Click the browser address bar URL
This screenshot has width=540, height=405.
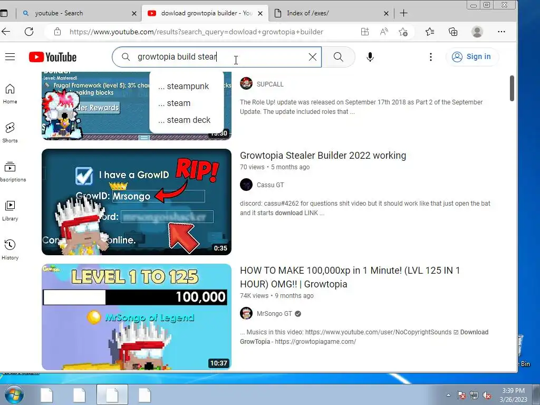click(196, 32)
